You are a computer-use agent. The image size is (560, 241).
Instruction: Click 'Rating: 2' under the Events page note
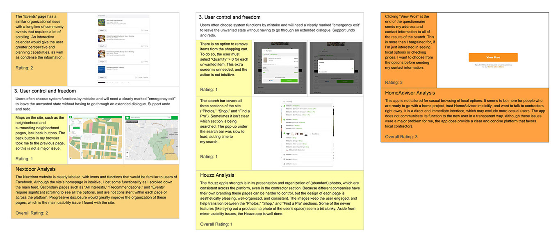click(x=24, y=68)
